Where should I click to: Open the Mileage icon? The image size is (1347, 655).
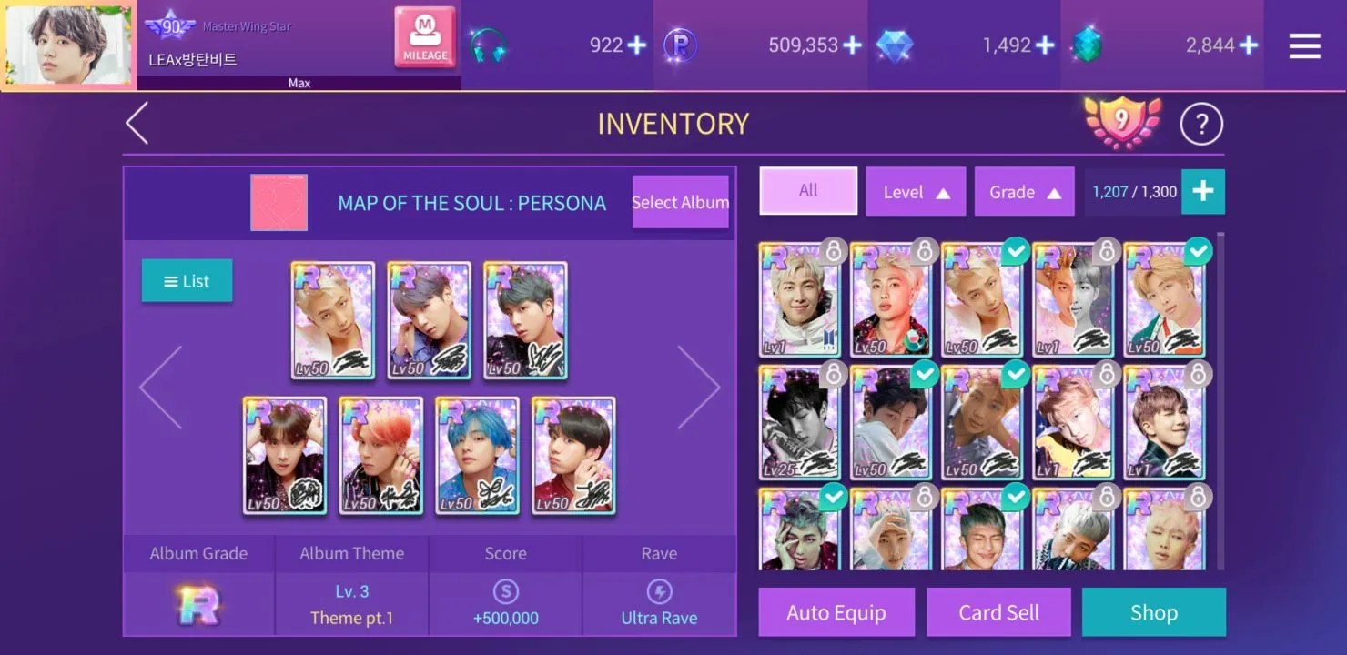point(425,37)
